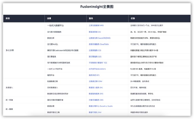Open the AI开发平台 ModelArts link

pyautogui.click(x=97, y=69)
